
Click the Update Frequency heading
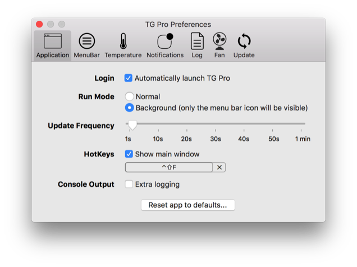[x=81, y=126]
